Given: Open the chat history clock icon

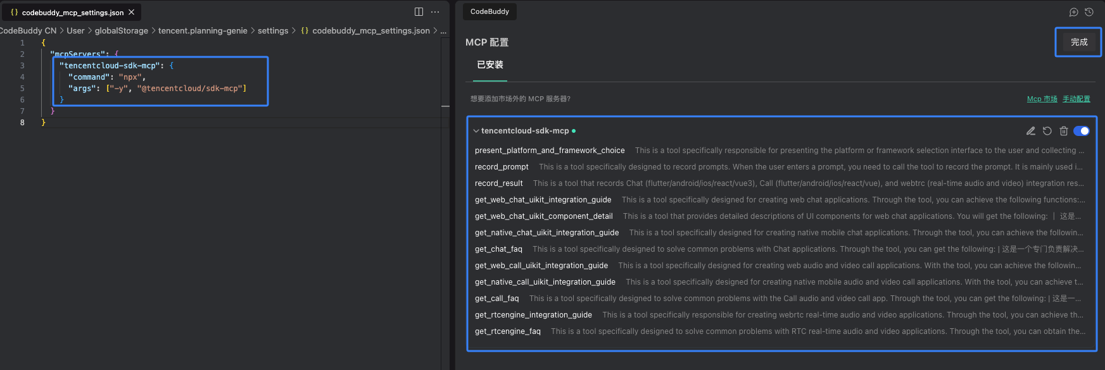Looking at the screenshot, I should click(1089, 12).
